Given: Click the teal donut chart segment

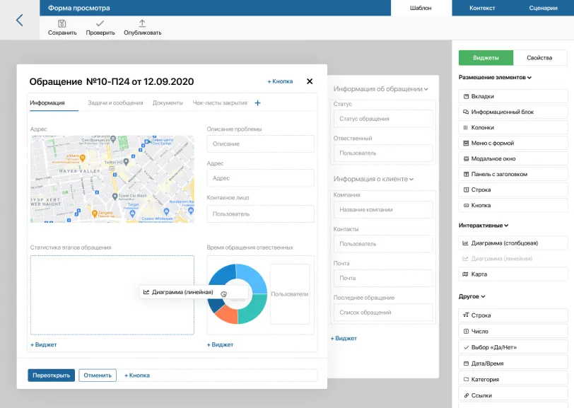Looking at the screenshot, I should click(254, 308).
